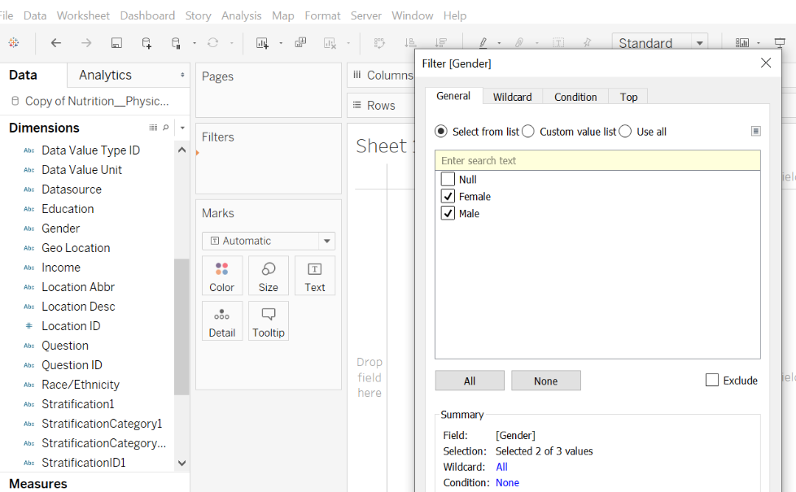
Task: Click the Duplicate Sheet toolbar icon
Action: click(x=300, y=43)
